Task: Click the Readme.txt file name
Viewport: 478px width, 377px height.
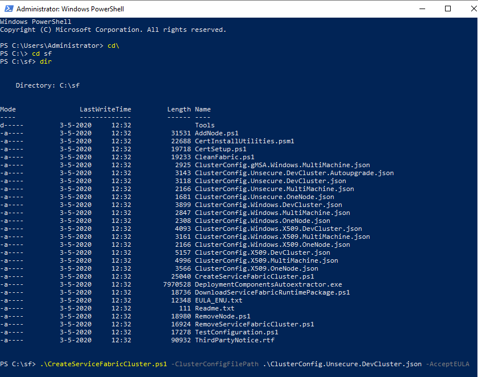Action: (215, 308)
